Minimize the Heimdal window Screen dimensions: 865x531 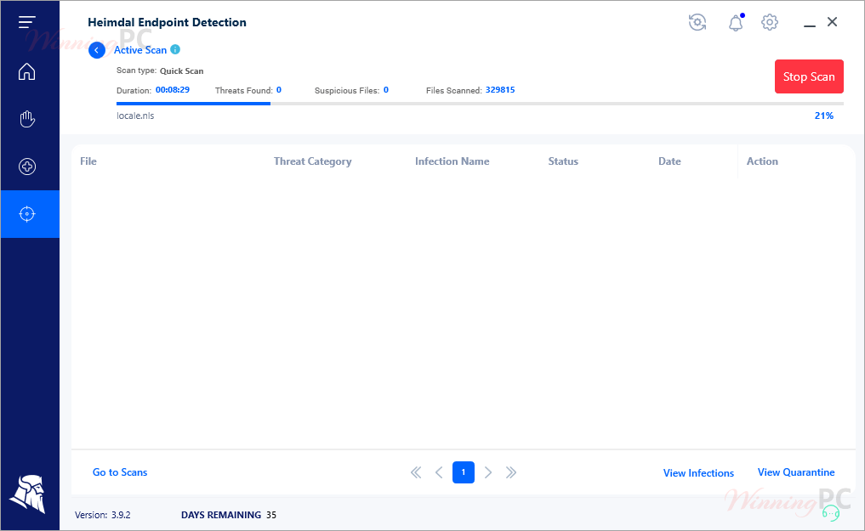[809, 25]
